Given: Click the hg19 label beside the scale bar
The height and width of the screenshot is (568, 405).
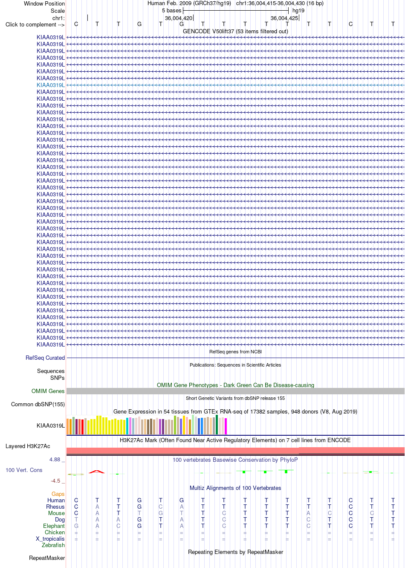Looking at the screenshot, I should coord(298,10).
